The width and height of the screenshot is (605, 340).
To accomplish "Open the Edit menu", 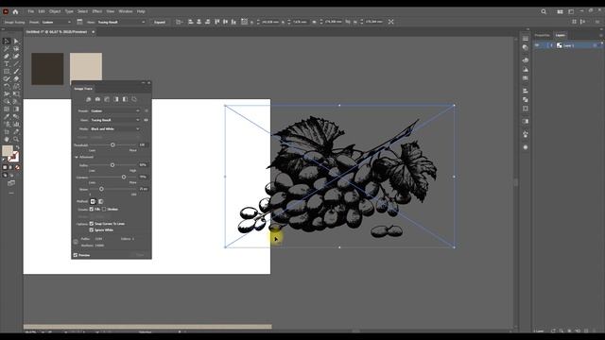I will click(42, 11).
